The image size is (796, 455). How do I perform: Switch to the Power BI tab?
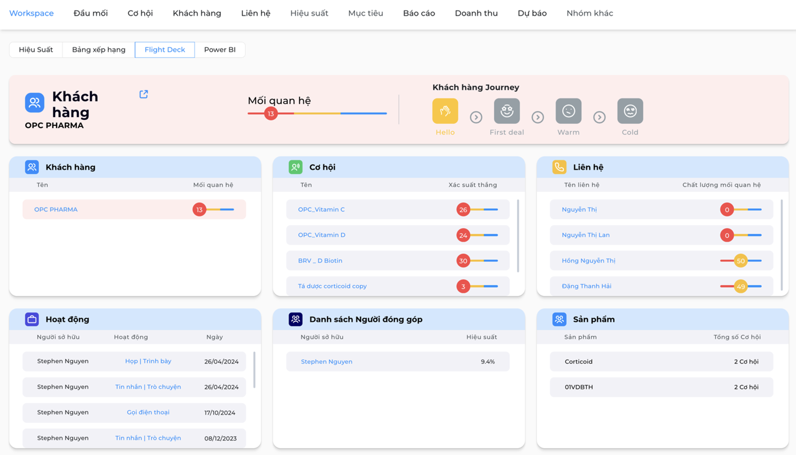[x=220, y=50]
